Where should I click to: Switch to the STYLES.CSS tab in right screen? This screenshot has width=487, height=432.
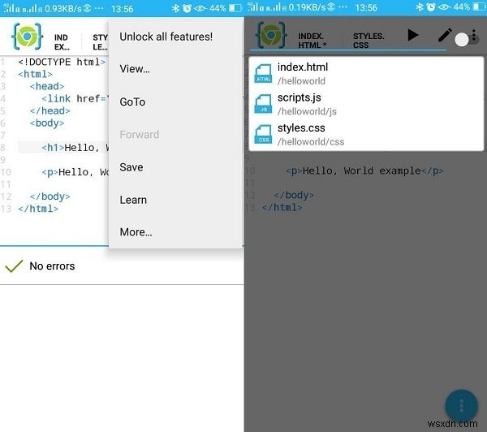tap(368, 41)
